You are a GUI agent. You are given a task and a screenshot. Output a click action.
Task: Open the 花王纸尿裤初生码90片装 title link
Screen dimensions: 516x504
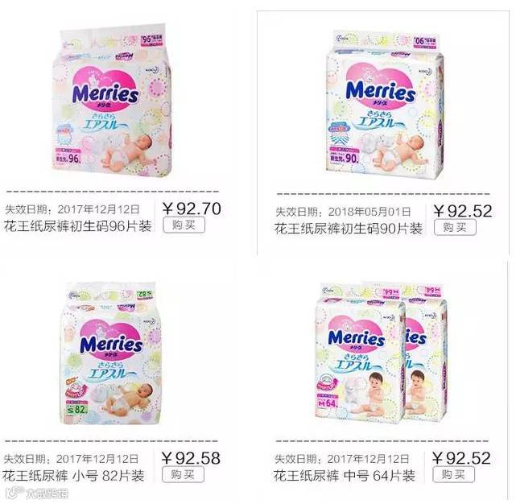point(349,229)
